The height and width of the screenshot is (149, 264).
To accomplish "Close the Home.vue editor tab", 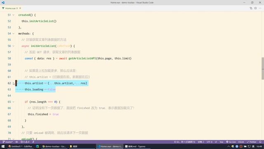I will tap(20, 8).
